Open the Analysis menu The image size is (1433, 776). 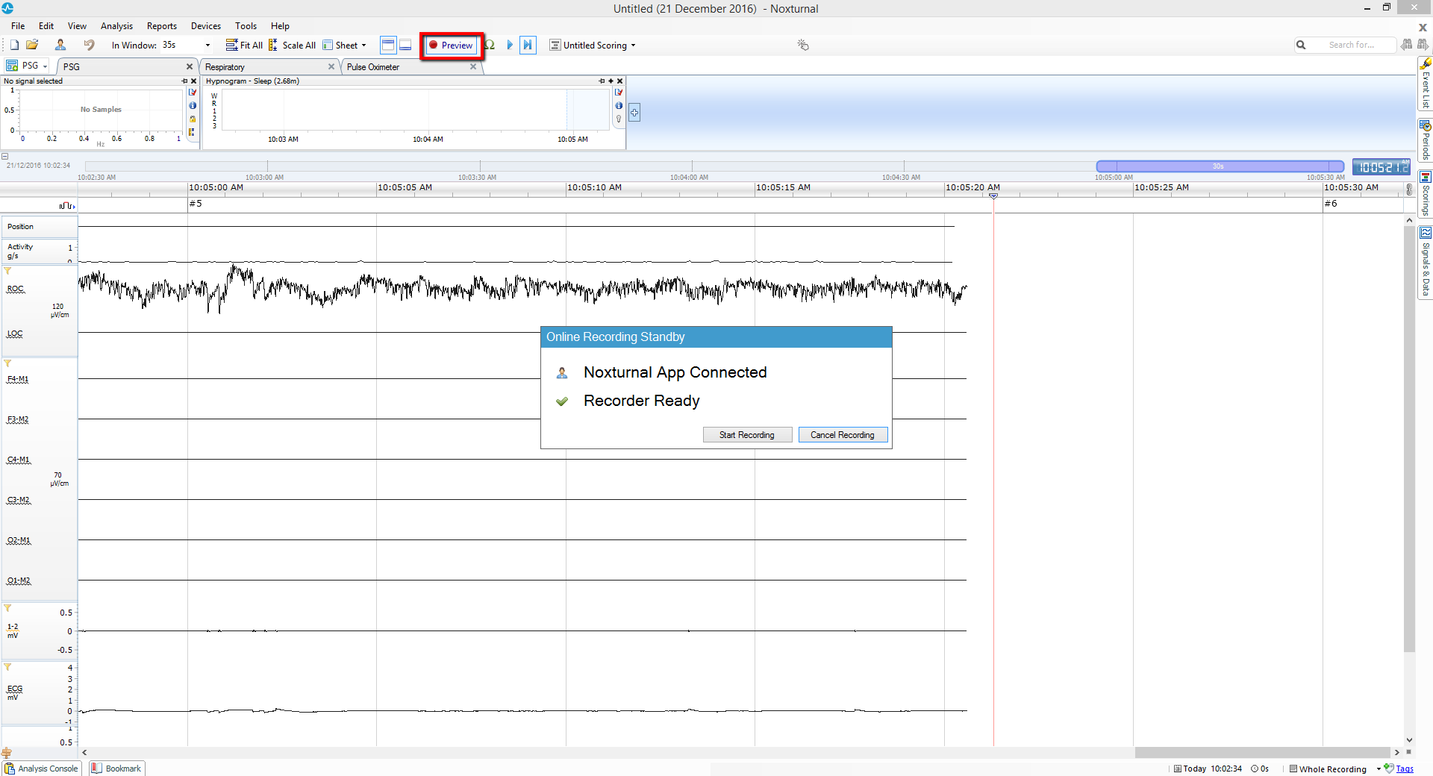[x=116, y=25]
